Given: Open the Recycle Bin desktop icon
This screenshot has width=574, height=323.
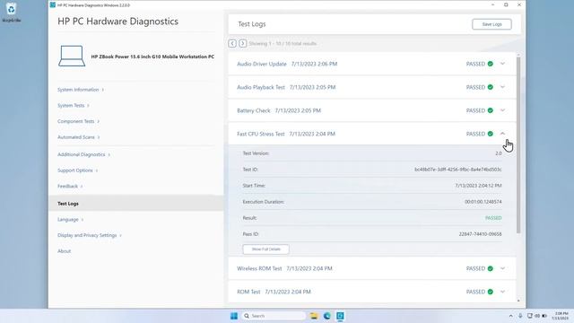Looking at the screenshot, I should click(11, 12).
